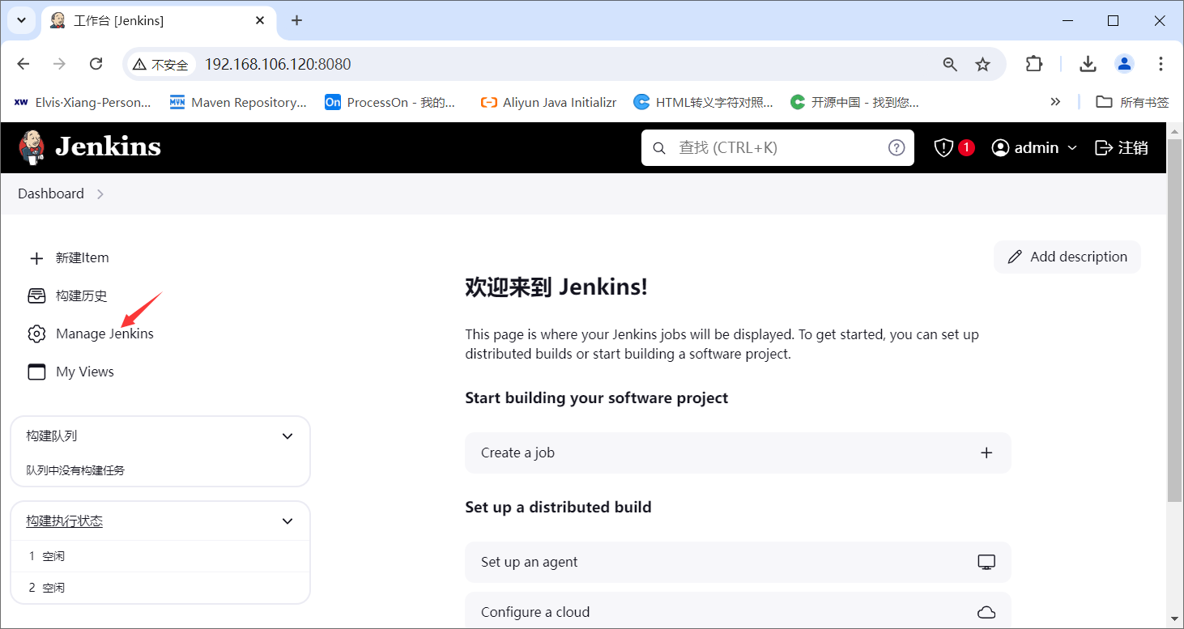
Task: Click the Dashboard breadcrumb link
Action: pos(51,193)
